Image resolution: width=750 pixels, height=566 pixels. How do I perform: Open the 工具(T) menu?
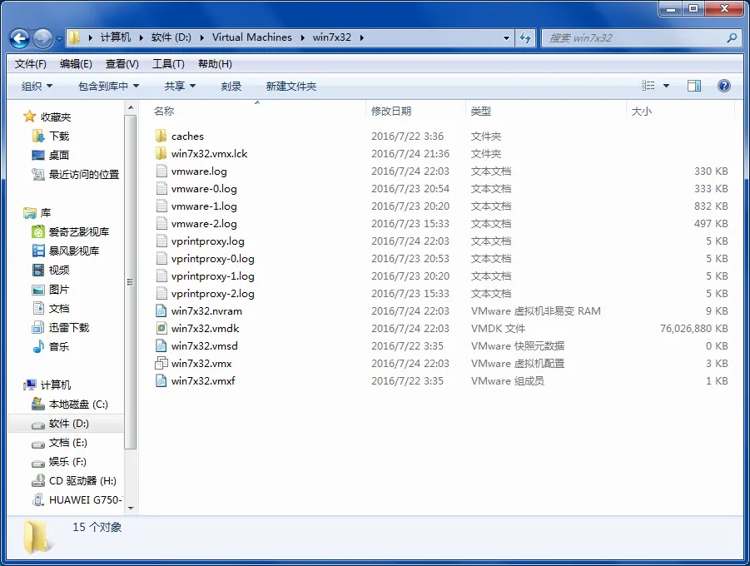(168, 63)
